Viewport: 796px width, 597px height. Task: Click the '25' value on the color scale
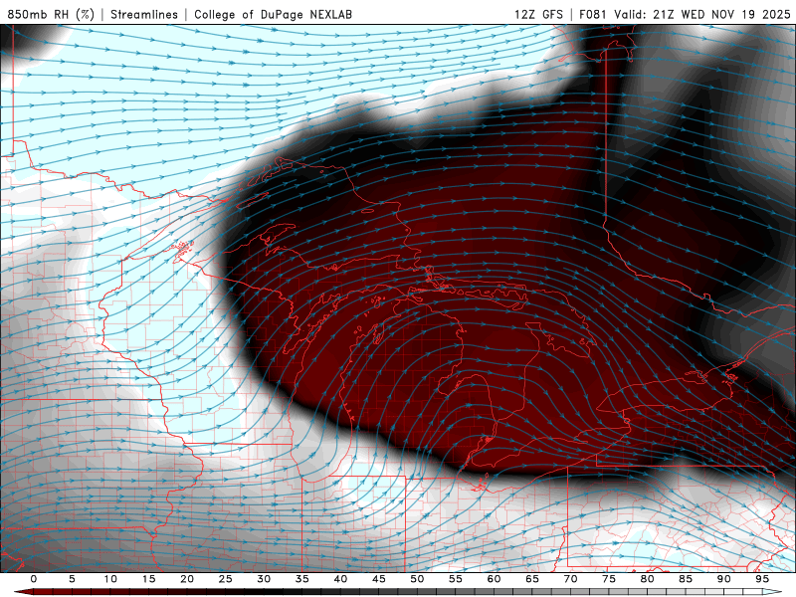point(226,579)
